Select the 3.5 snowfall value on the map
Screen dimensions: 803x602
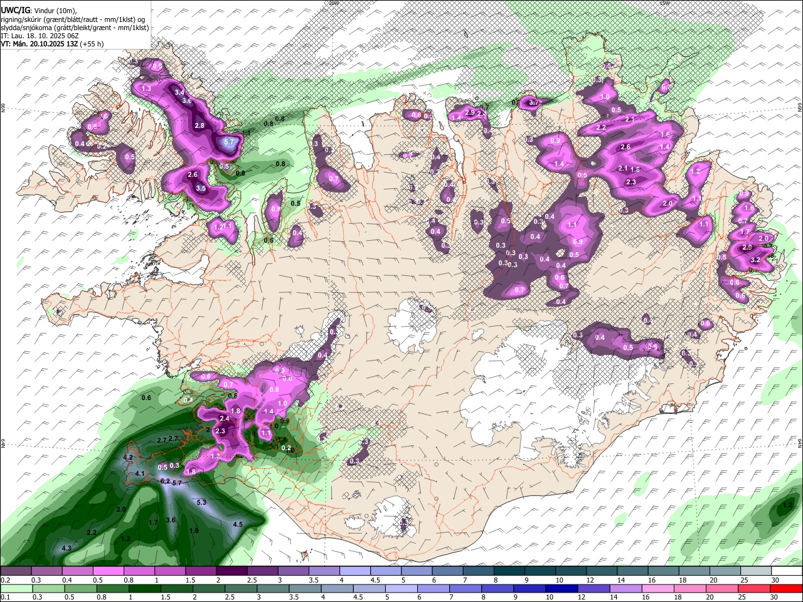click(201, 188)
